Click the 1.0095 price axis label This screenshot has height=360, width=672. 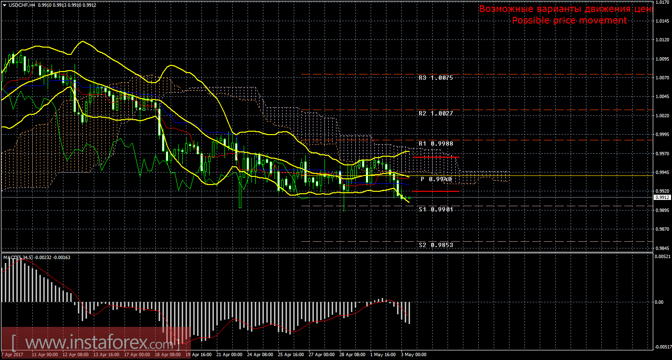661,59
